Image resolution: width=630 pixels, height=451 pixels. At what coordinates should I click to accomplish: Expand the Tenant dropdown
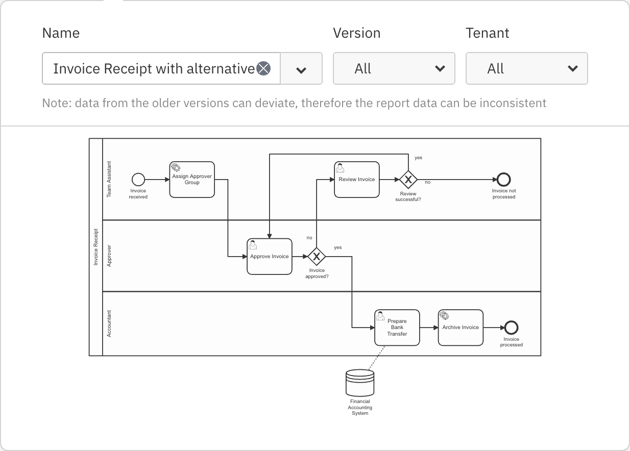point(526,69)
